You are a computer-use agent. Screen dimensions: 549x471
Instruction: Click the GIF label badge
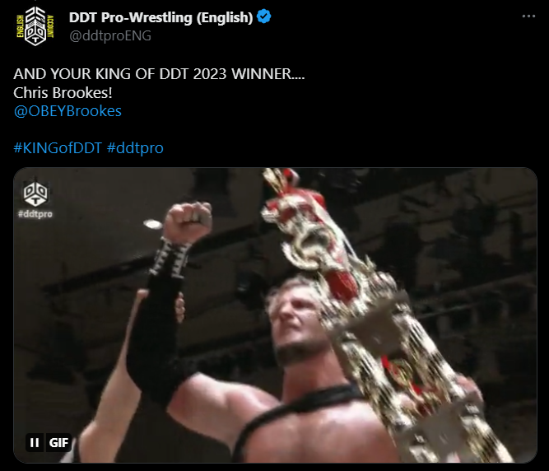tap(58, 443)
